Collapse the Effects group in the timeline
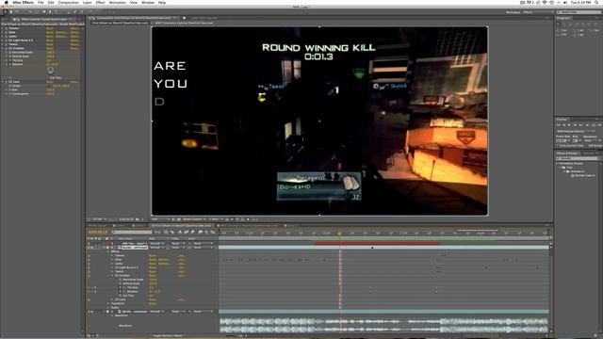The image size is (603, 339). pos(108,251)
